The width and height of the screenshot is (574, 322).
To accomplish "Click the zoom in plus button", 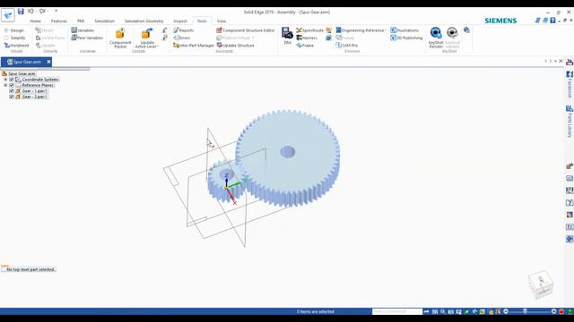I will pos(553,311).
